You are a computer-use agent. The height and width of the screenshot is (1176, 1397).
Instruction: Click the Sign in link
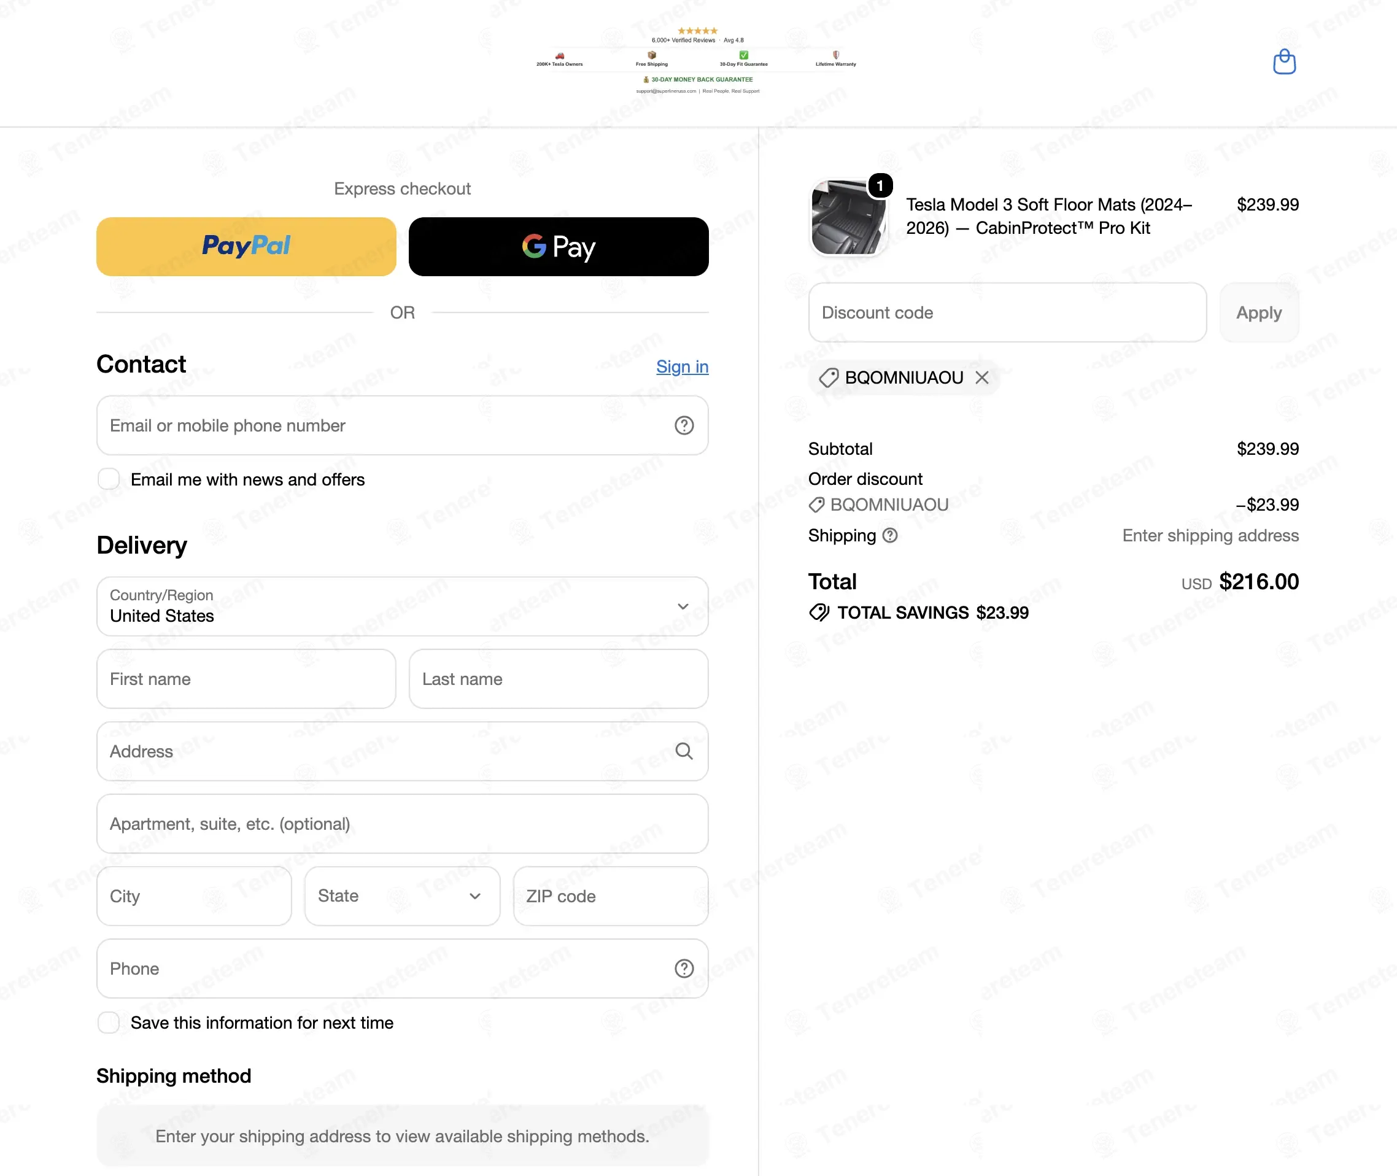click(x=682, y=366)
